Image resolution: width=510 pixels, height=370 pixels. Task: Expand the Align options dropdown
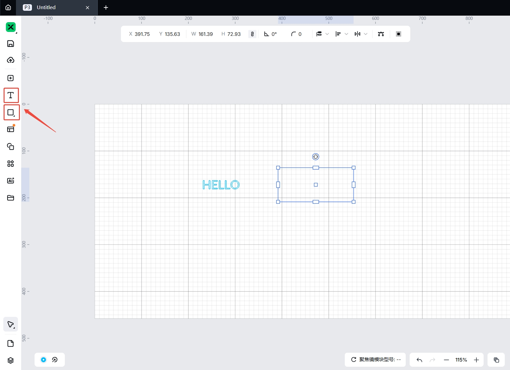pyautogui.click(x=346, y=34)
